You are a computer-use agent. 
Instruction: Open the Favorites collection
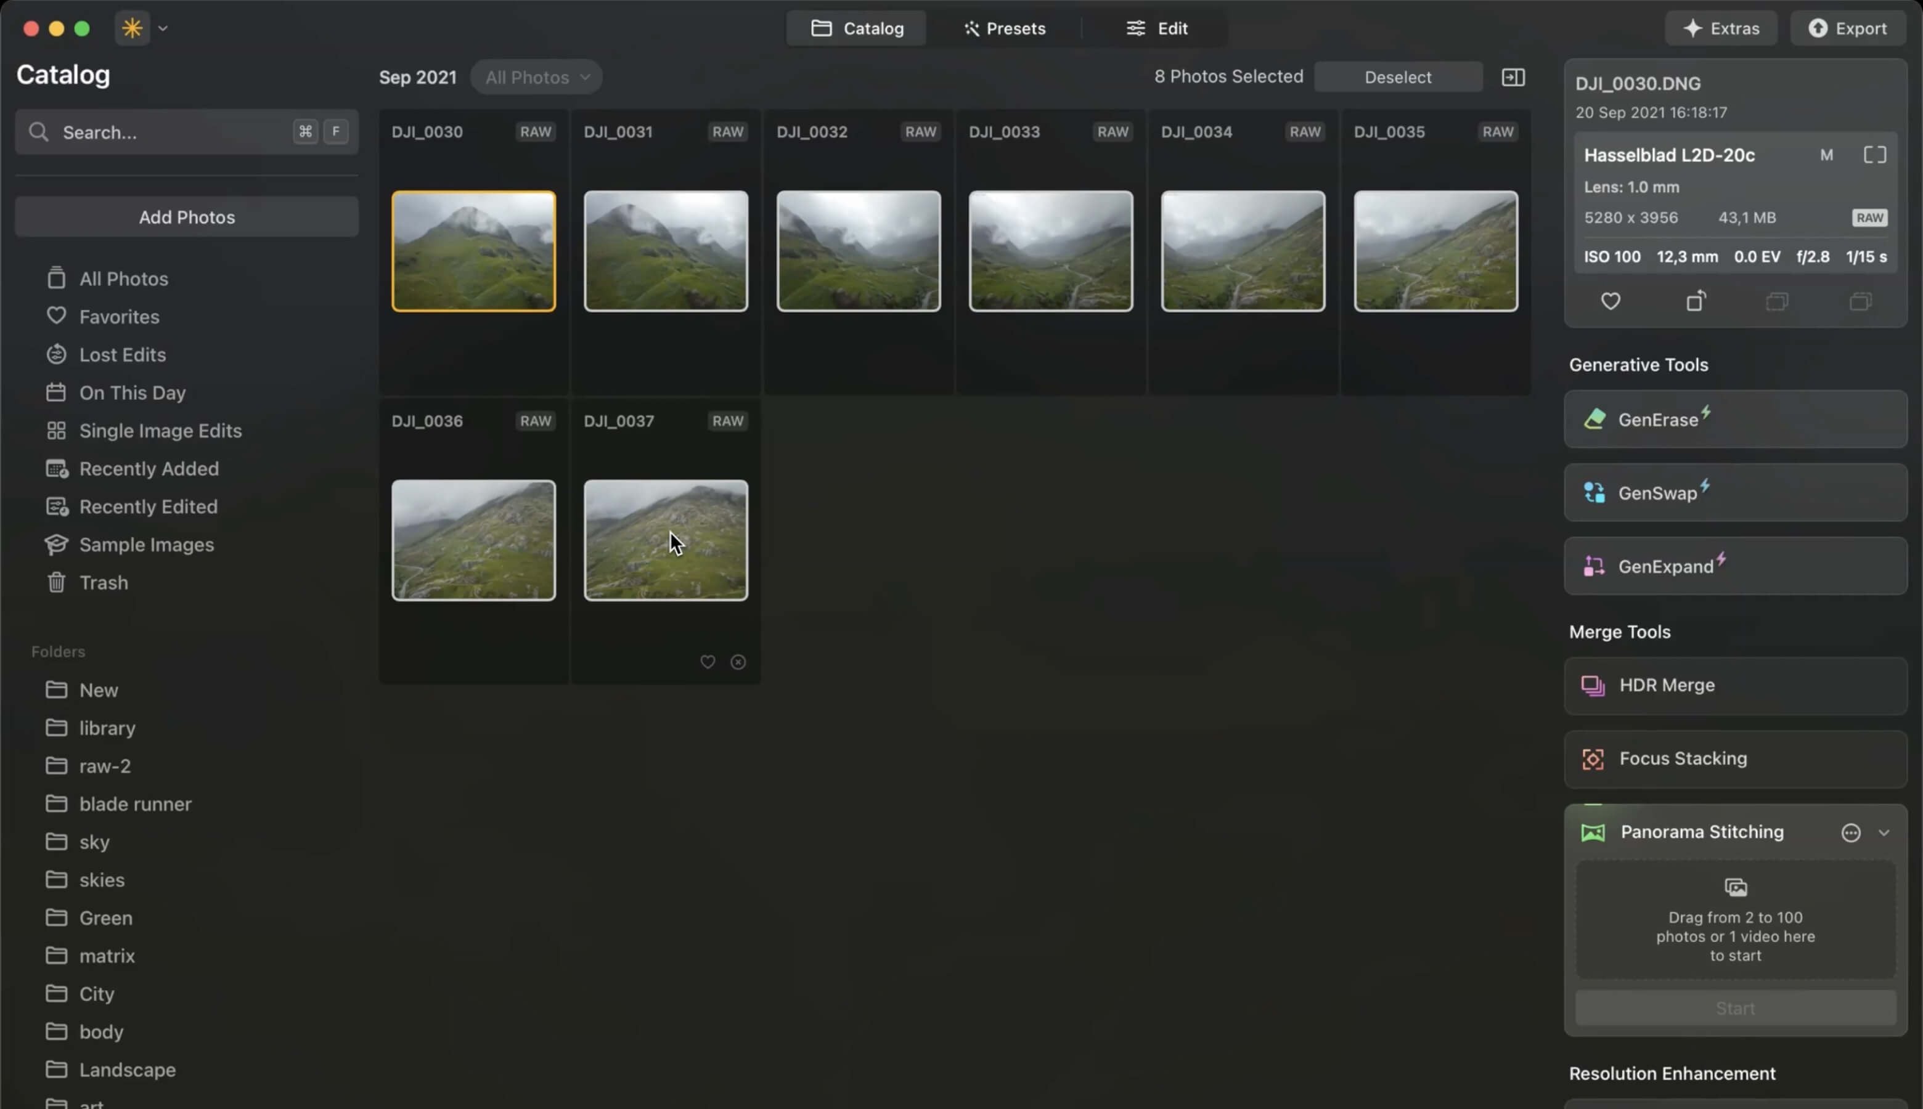point(119,317)
